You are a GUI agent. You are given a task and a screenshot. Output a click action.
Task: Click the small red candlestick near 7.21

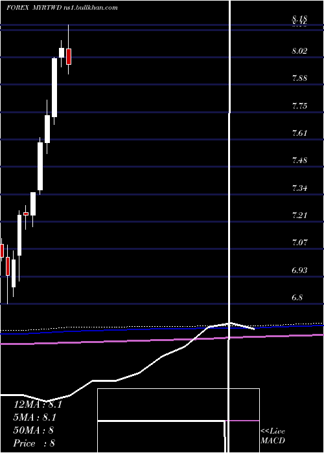(26, 214)
